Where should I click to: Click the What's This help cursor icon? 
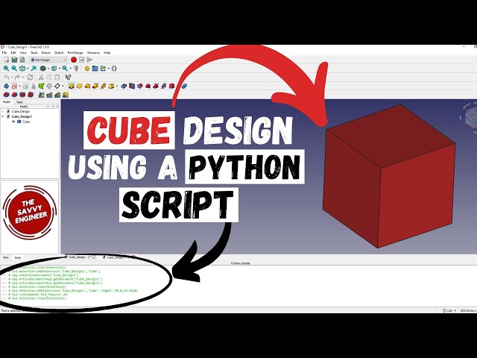[68, 77]
